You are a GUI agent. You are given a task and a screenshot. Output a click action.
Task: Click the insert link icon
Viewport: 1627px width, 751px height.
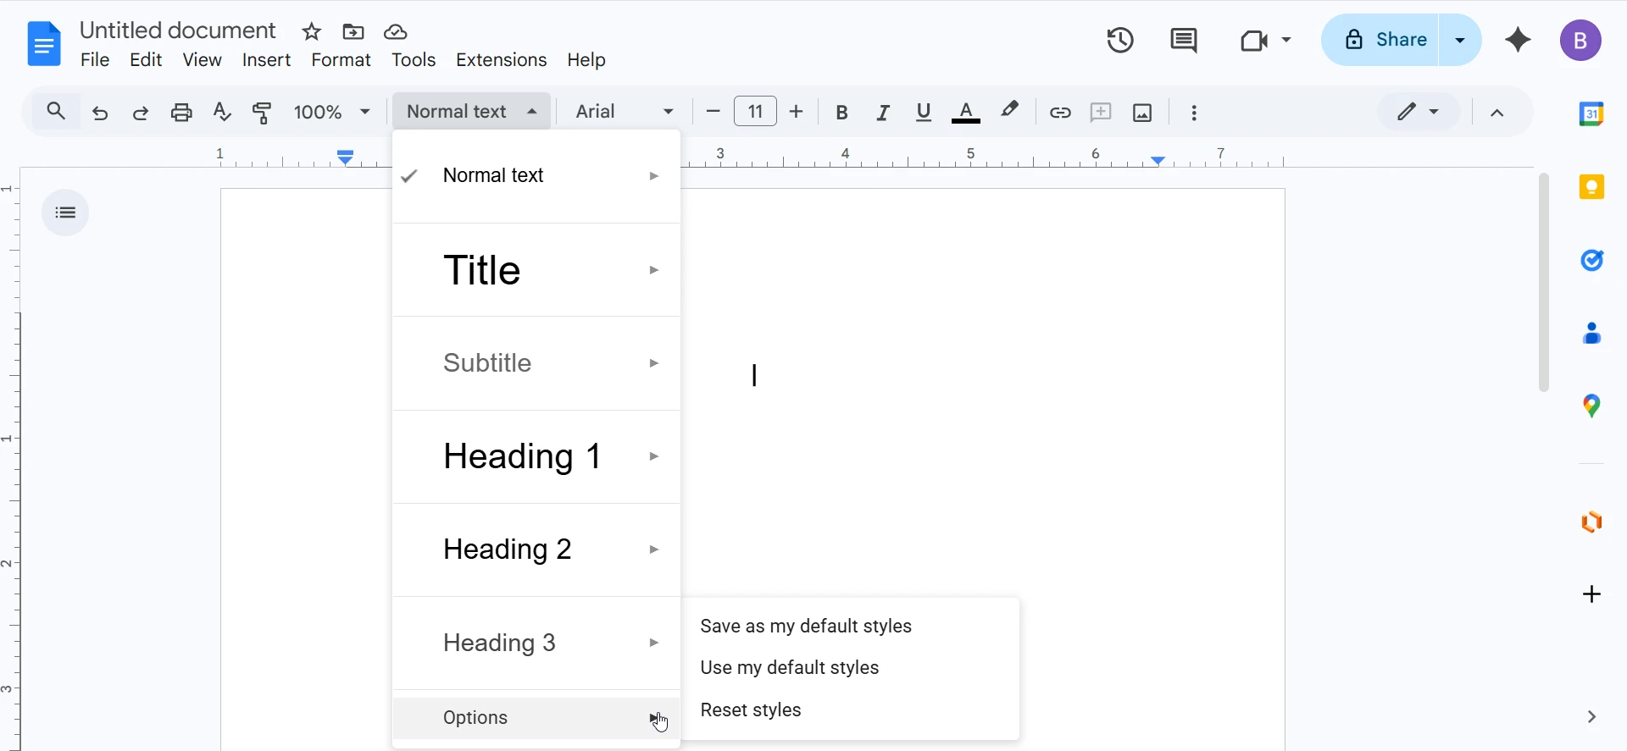(x=1060, y=113)
